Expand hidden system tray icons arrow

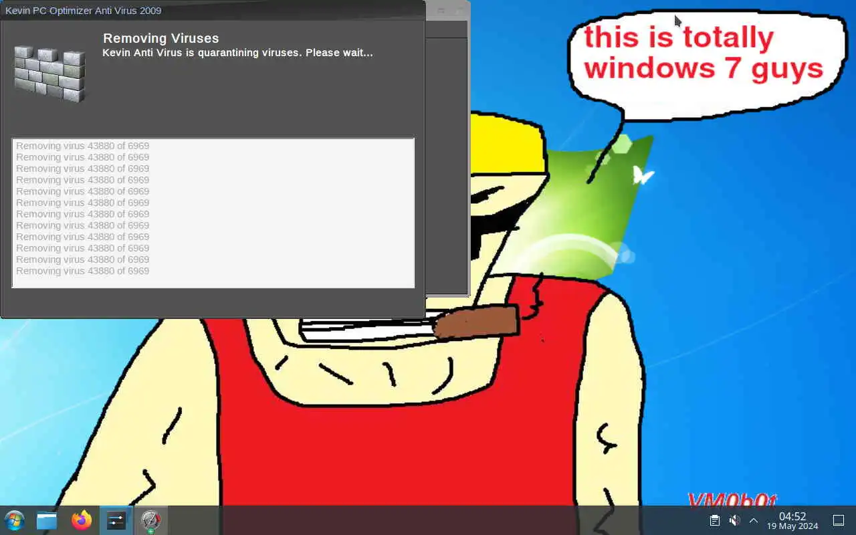(x=753, y=520)
